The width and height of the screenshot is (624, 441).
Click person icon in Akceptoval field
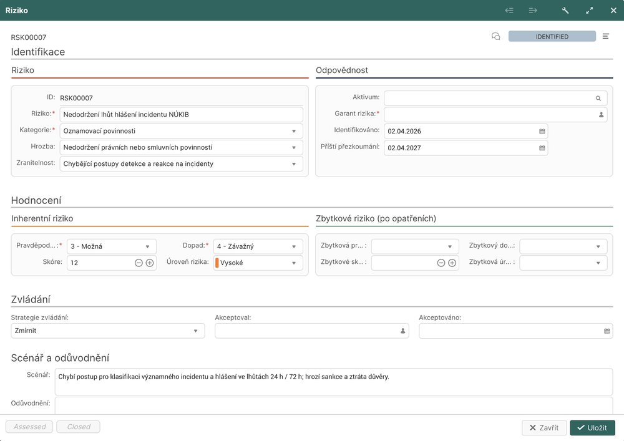(402, 331)
